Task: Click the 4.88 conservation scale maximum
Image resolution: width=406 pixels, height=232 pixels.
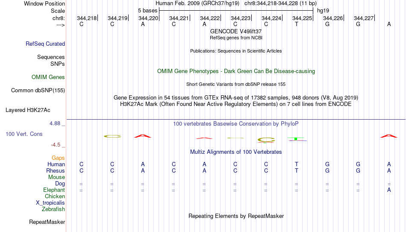Action: click(x=55, y=123)
